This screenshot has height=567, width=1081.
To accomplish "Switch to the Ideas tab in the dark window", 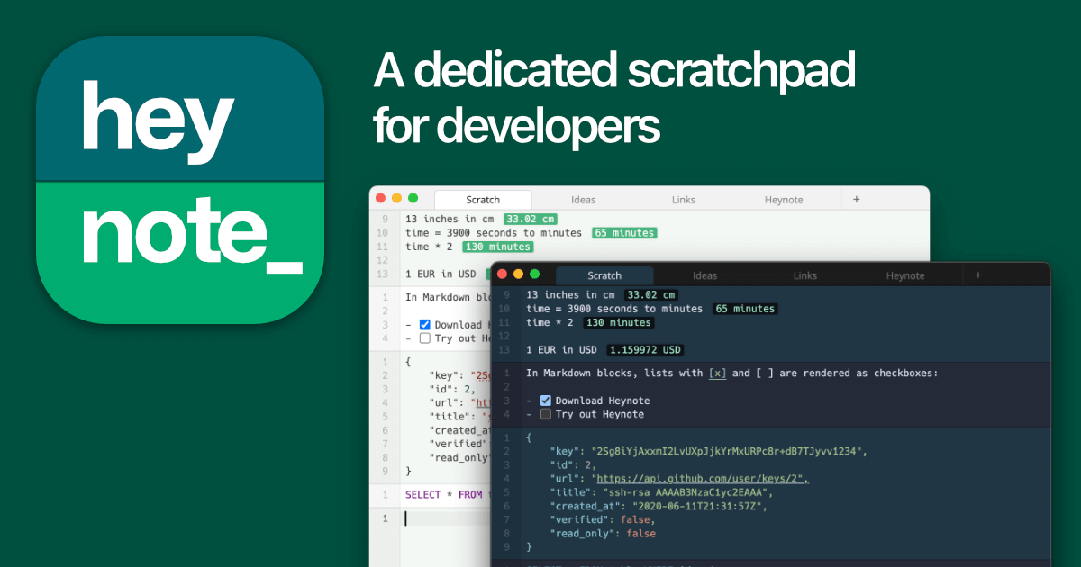I will [704, 275].
